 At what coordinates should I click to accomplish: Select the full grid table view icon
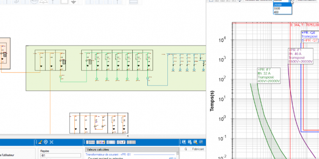(131, 142)
